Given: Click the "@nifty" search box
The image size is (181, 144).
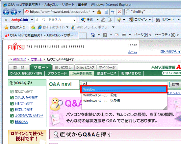Looking at the screenshot, I should coord(153,11).
